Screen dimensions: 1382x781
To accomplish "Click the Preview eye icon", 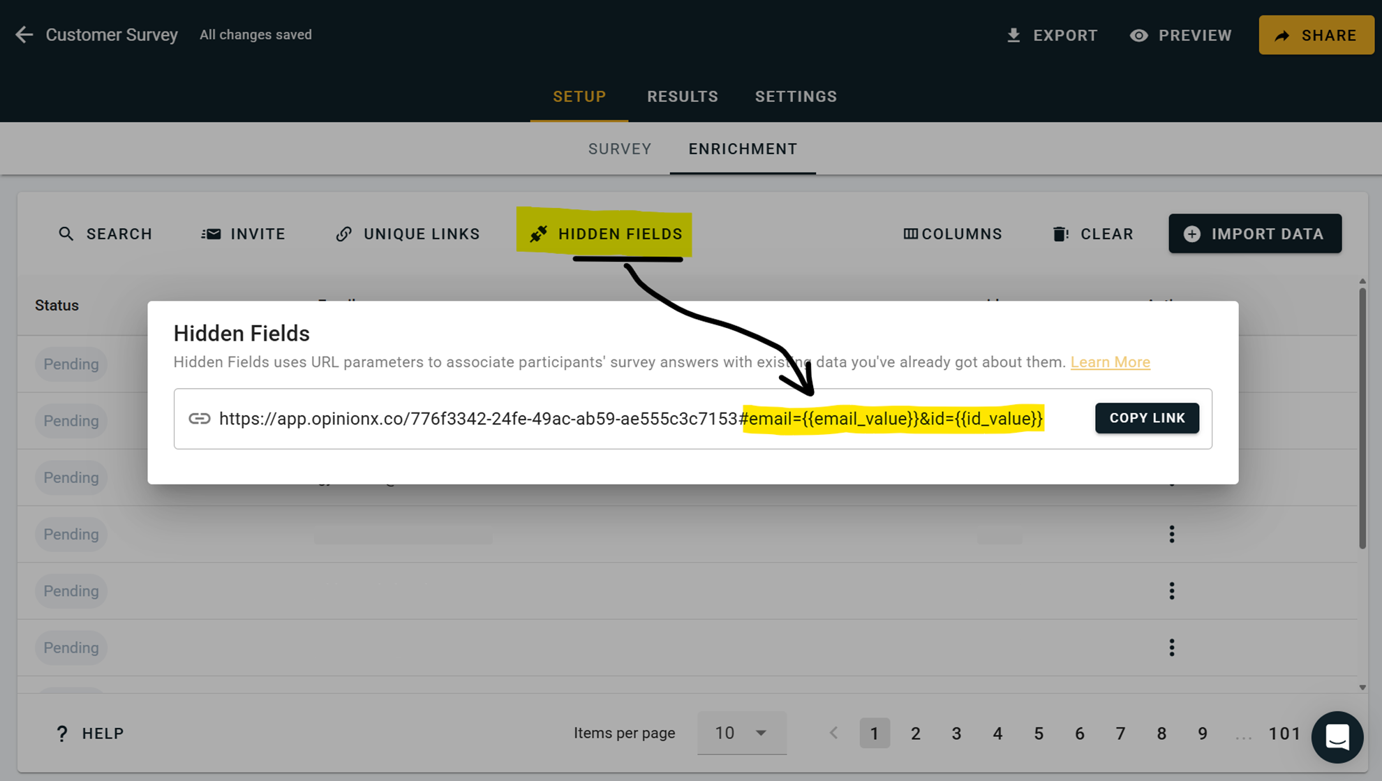I will [x=1138, y=35].
